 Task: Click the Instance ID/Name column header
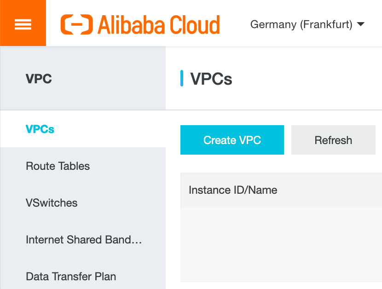coord(233,190)
